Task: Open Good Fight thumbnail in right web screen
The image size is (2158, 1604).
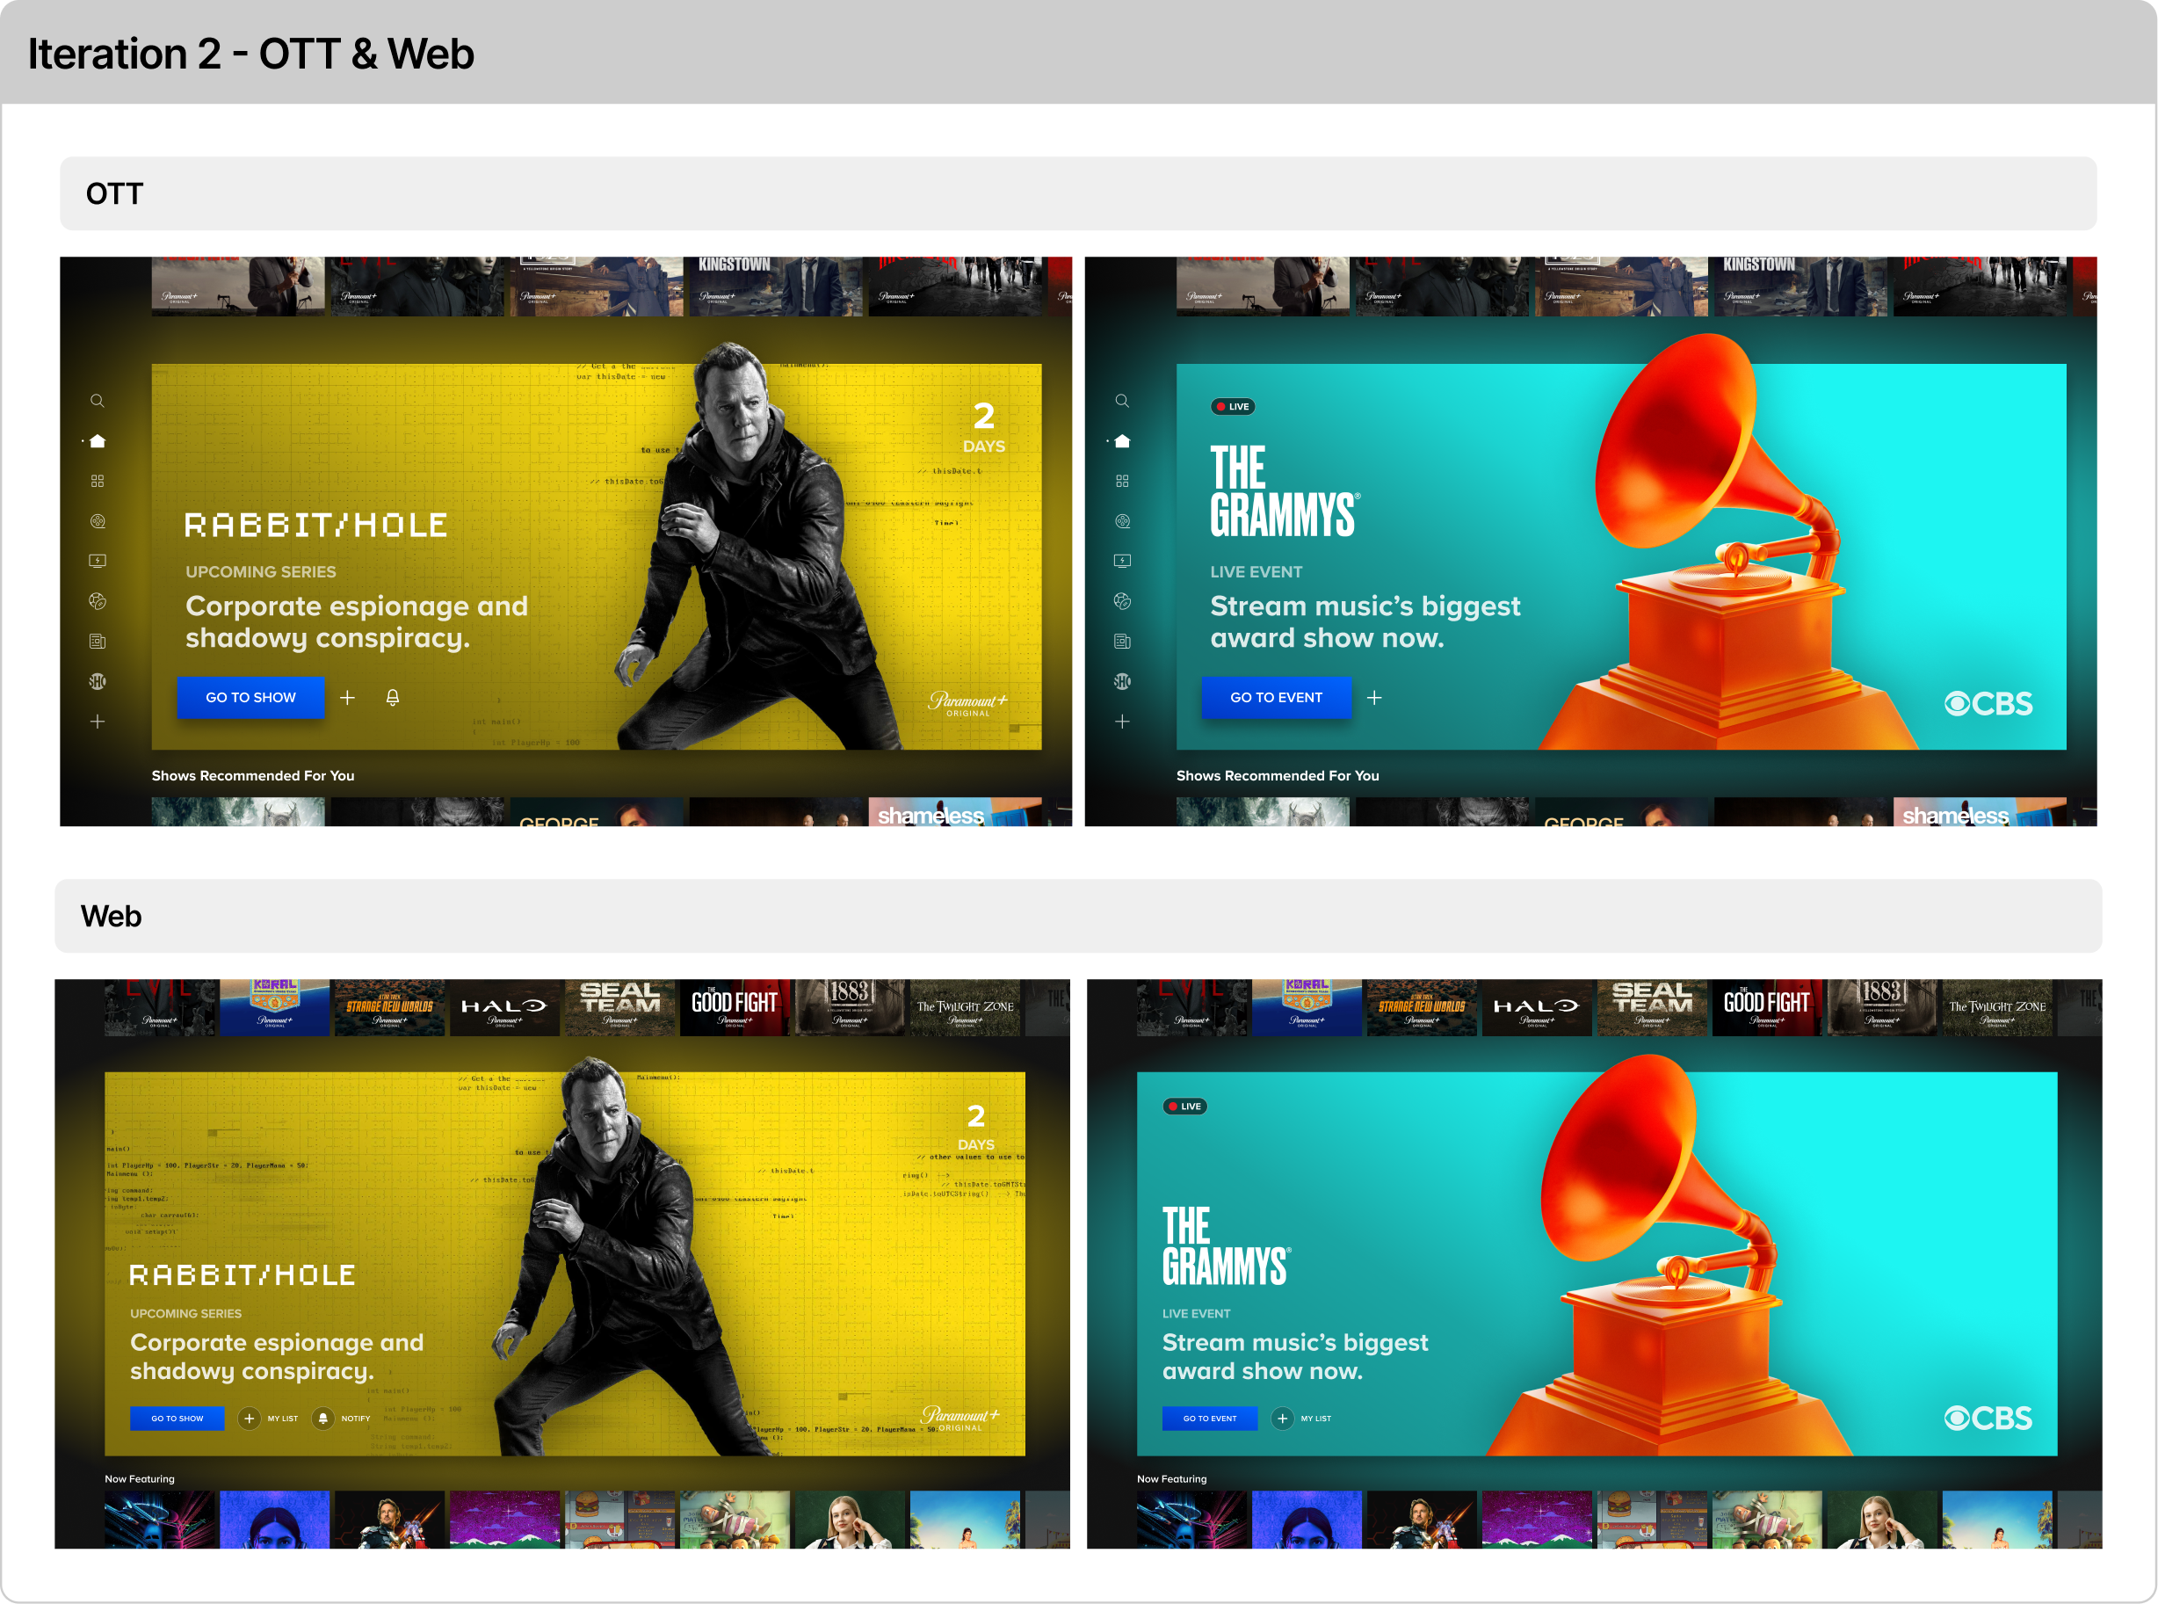Action: point(1766,1007)
